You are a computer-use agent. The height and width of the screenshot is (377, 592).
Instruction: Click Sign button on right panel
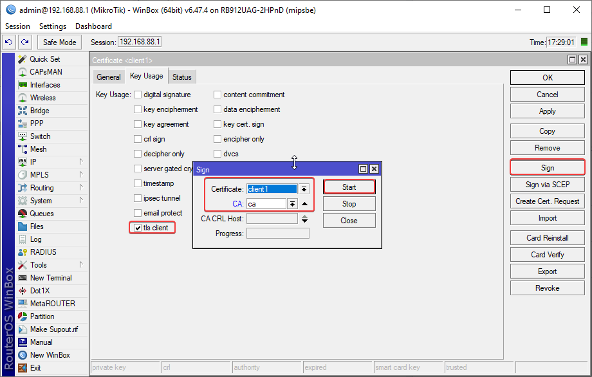(548, 168)
